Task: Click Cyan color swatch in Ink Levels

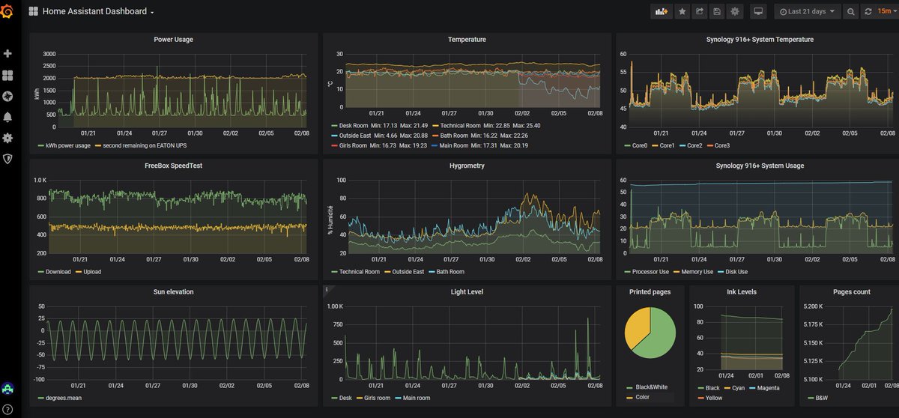Action: click(x=727, y=388)
